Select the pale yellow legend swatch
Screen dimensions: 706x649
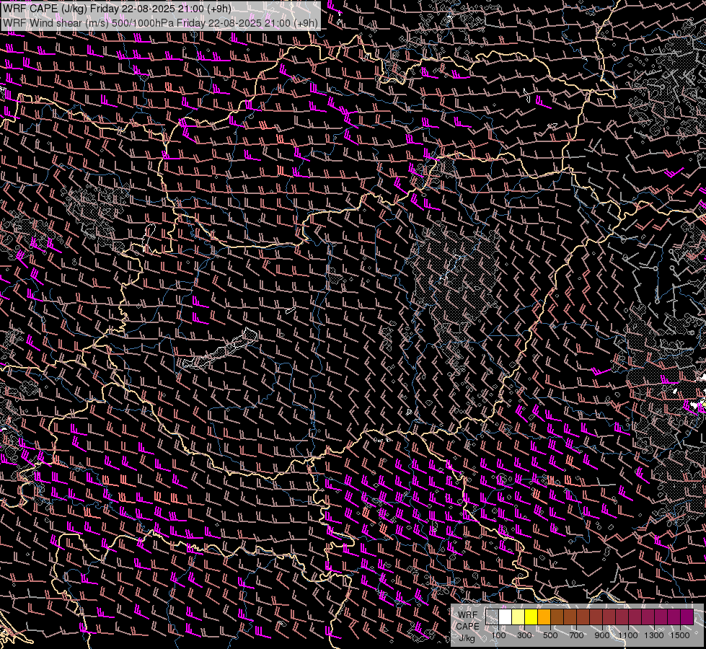point(519,617)
